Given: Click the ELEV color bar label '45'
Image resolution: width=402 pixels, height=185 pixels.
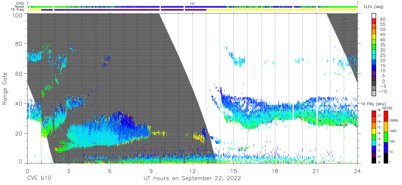Looking at the screenshot, I should pos(382,34).
